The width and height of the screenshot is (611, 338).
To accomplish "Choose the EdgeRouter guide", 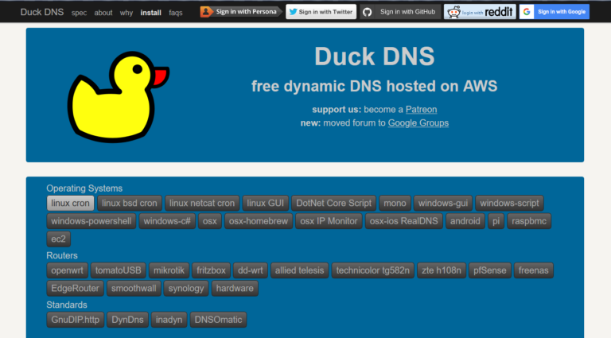I will point(76,289).
